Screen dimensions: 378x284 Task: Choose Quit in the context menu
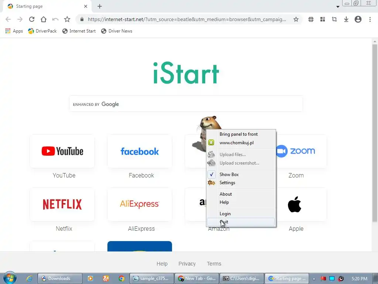pyautogui.click(x=241, y=222)
